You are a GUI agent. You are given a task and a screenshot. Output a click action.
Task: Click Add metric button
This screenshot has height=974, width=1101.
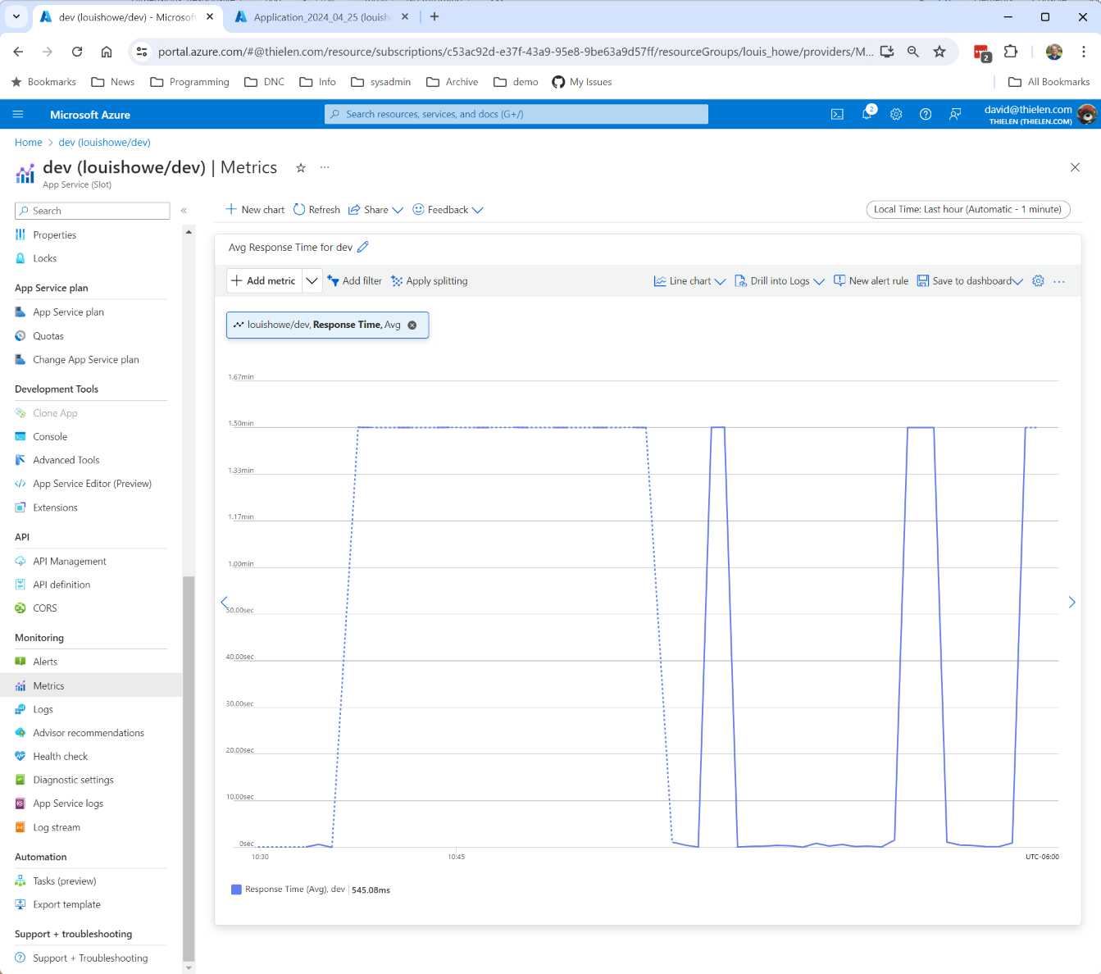click(263, 280)
